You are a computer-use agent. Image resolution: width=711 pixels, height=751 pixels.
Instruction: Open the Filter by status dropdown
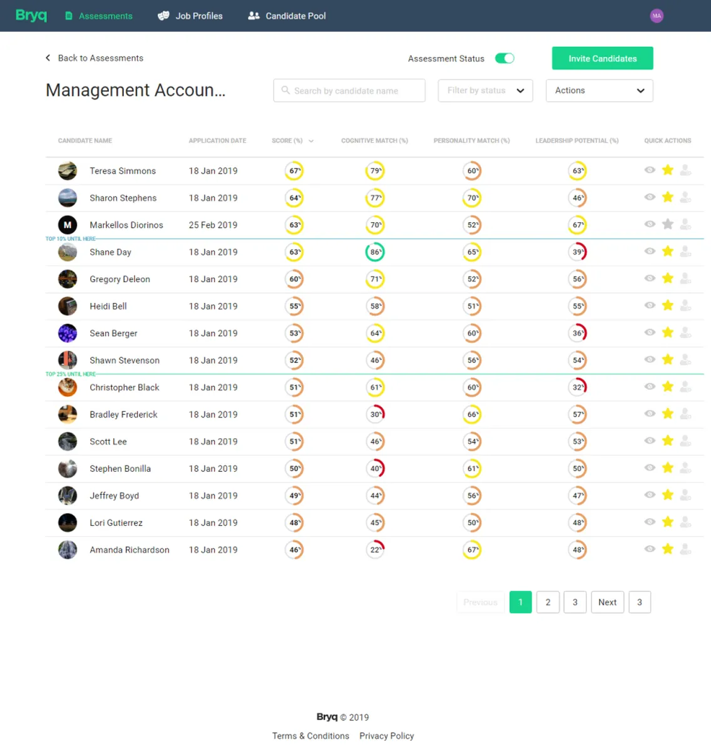coord(486,91)
